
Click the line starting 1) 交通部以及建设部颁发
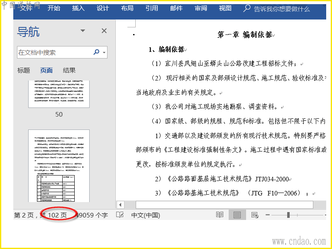[x=240, y=136]
